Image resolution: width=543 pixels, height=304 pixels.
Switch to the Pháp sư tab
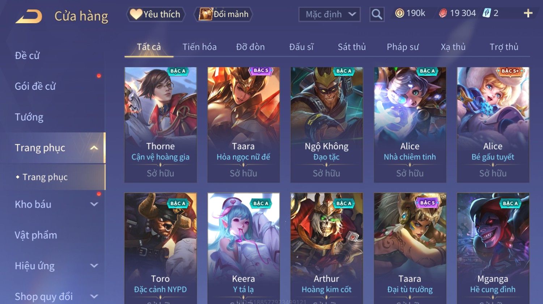coord(403,47)
